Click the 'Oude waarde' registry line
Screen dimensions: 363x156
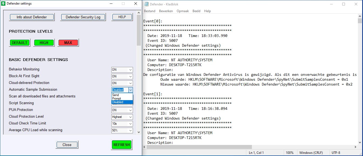[254, 79]
